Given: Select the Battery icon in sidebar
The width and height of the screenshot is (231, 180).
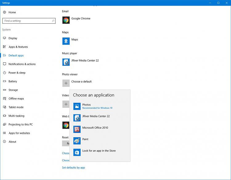Looking at the screenshot, I should coord(5,81).
